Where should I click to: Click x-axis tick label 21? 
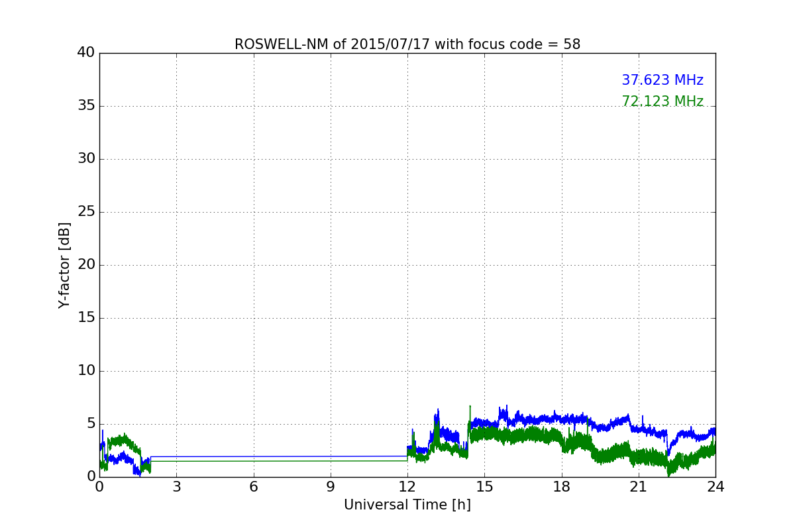click(x=639, y=487)
